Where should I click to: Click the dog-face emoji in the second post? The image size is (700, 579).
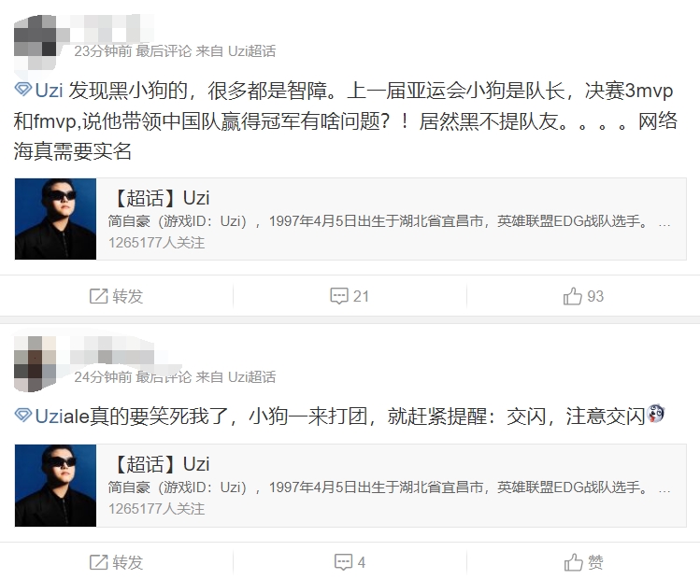coord(656,414)
